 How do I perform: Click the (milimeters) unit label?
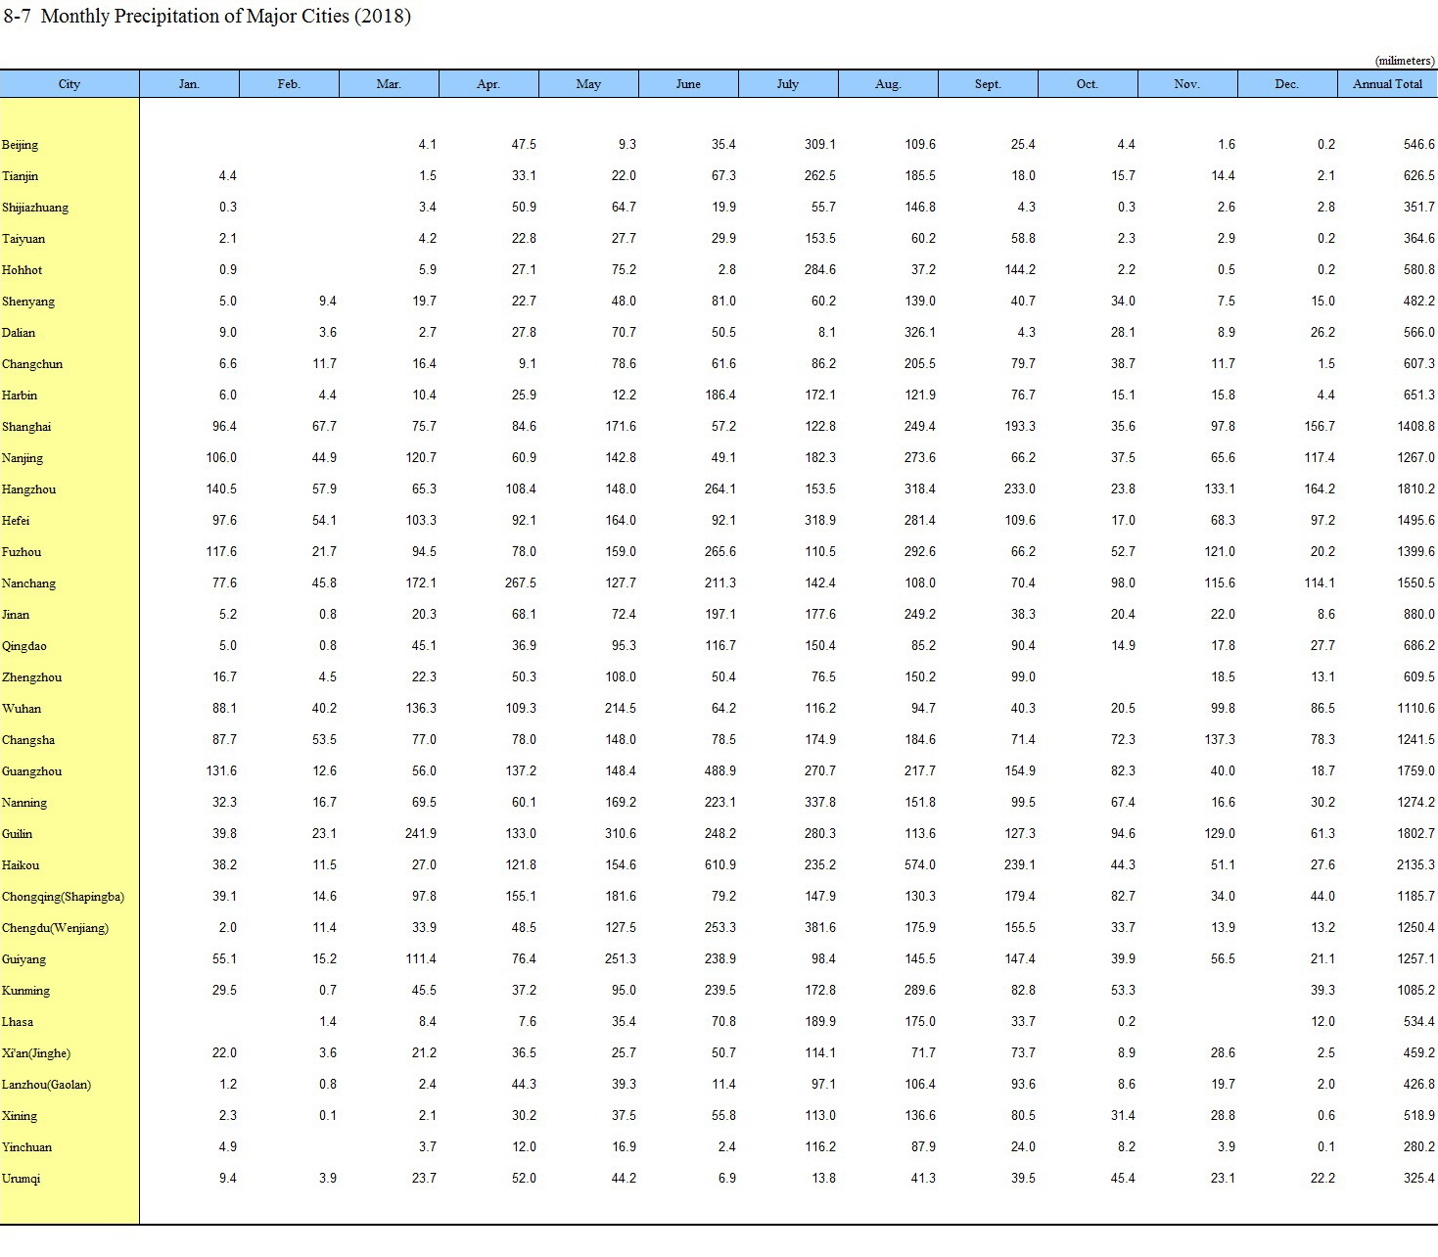tap(1405, 61)
